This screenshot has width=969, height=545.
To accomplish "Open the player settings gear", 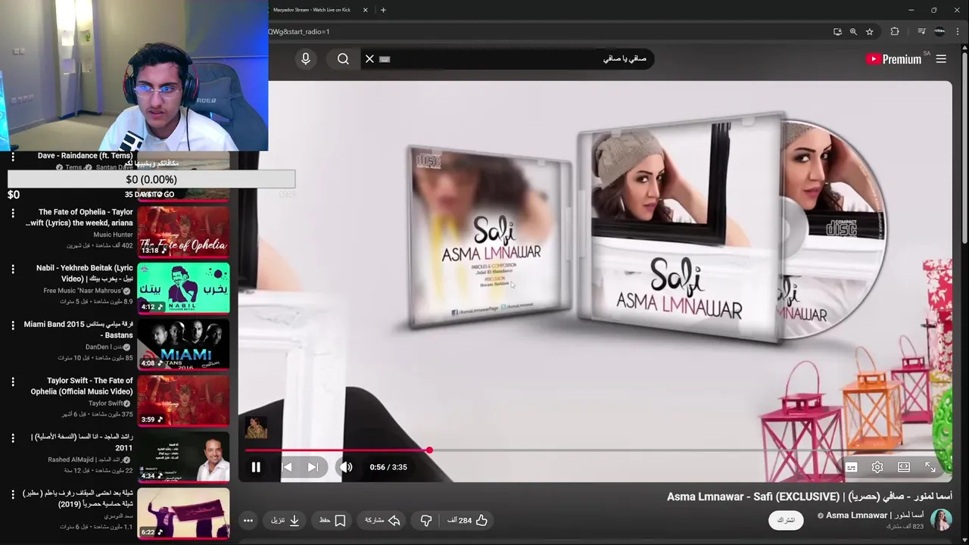I will click(x=877, y=467).
